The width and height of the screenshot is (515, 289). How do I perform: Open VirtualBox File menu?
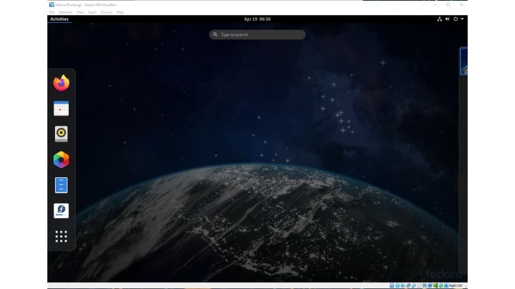pos(52,12)
